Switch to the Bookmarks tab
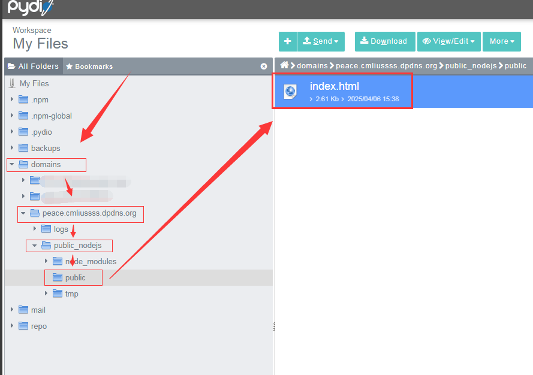Screen dimensions: 533x375 tap(89, 66)
